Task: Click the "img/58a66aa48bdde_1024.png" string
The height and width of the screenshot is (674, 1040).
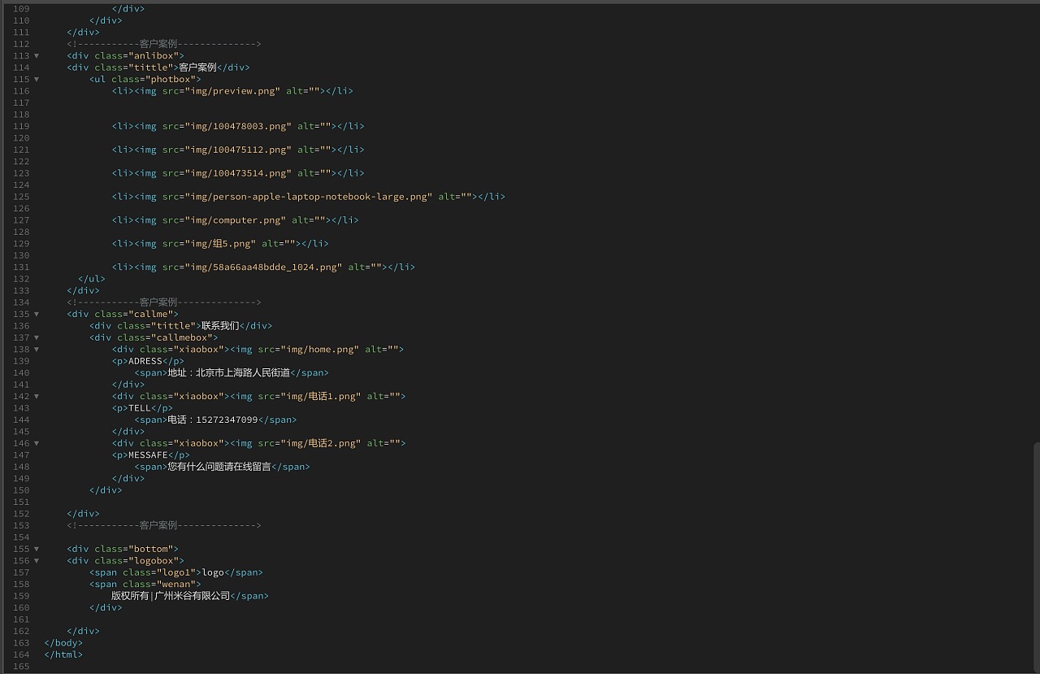Action: 264,267
